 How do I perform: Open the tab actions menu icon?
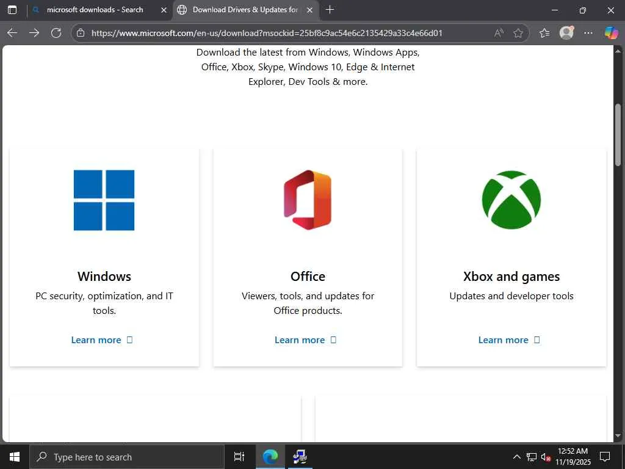coord(12,10)
